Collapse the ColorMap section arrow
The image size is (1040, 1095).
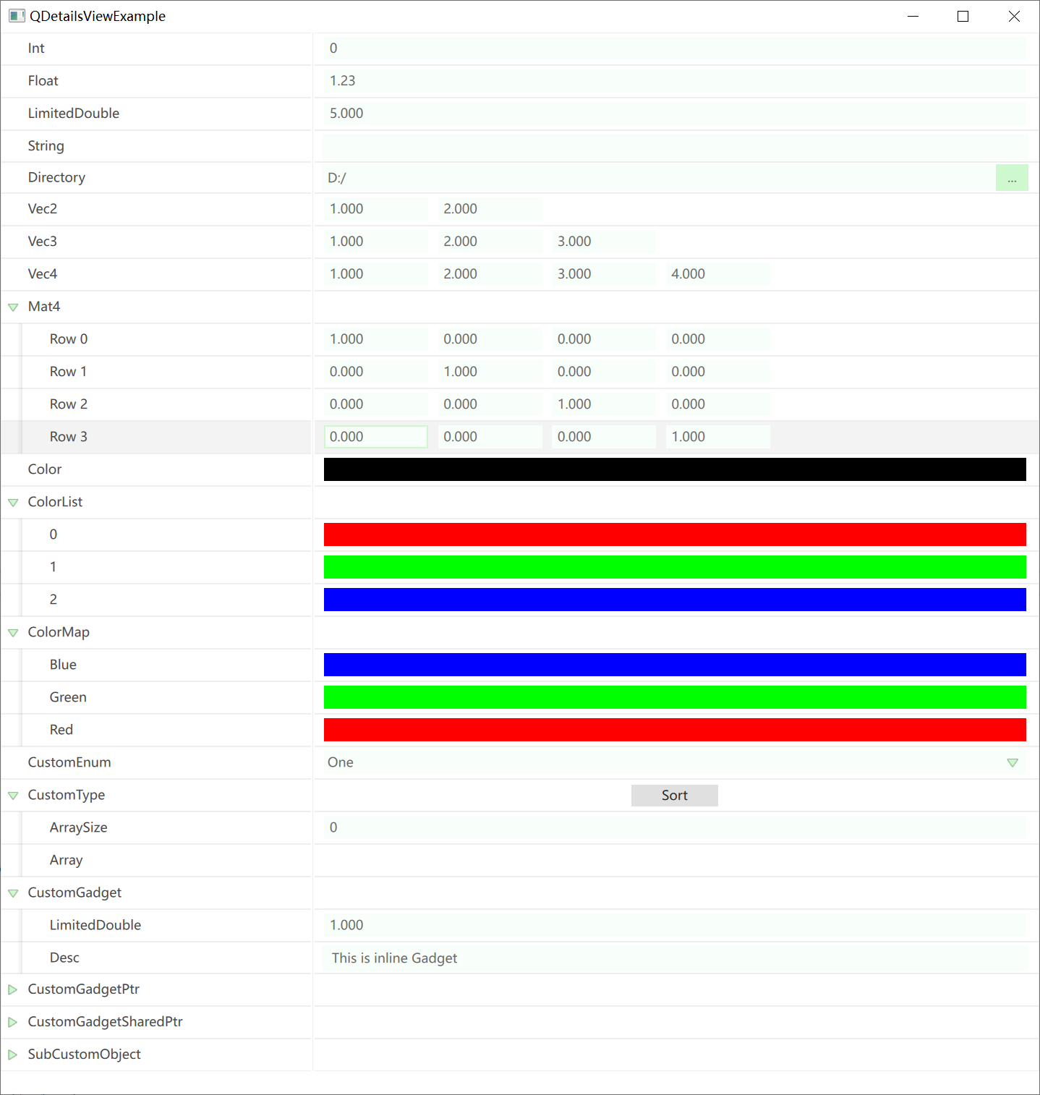pos(13,632)
